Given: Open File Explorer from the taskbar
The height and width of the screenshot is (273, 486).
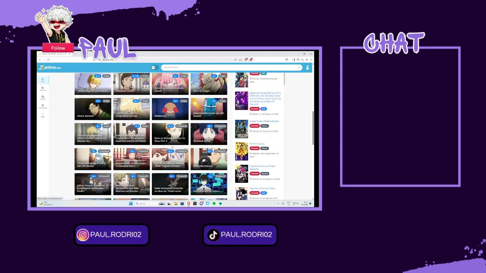Looking at the screenshot, I should [x=176, y=204].
